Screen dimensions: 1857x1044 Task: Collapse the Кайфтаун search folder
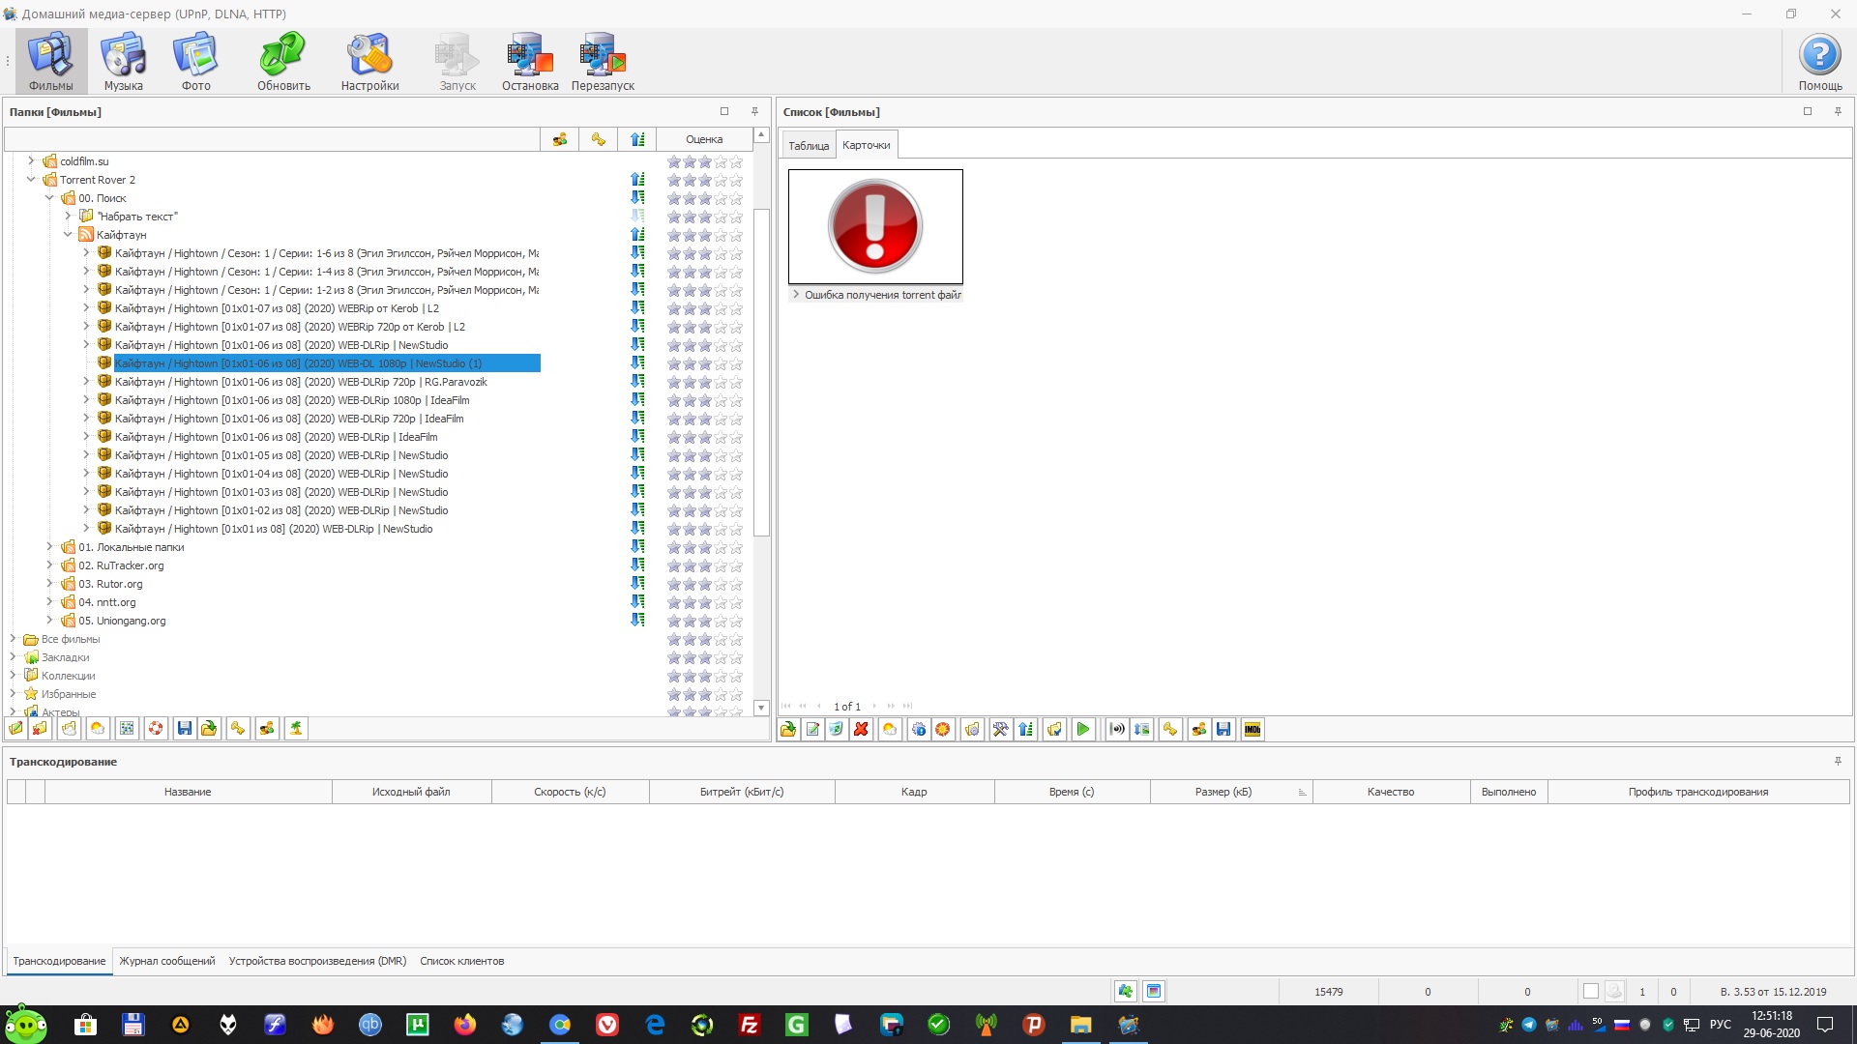[68, 235]
